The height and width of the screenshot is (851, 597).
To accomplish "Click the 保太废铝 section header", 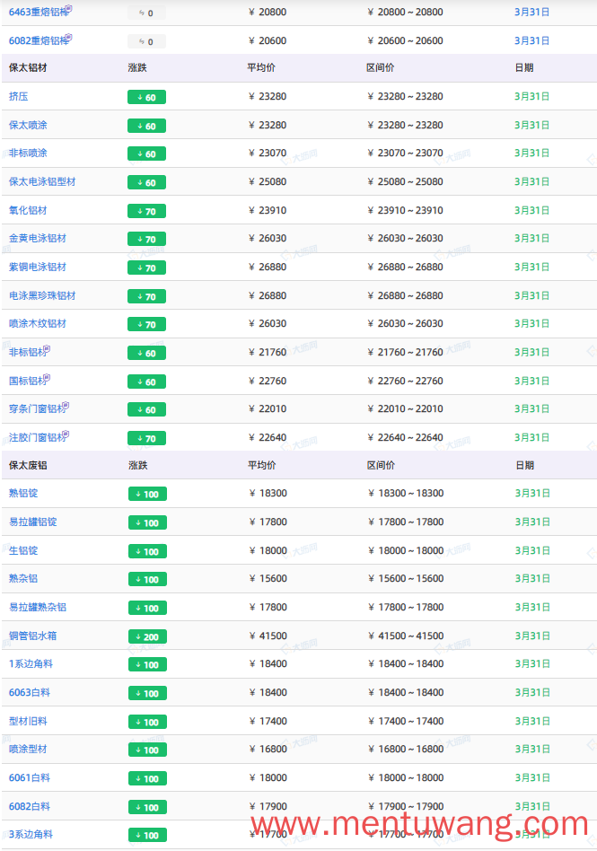I will [x=28, y=466].
